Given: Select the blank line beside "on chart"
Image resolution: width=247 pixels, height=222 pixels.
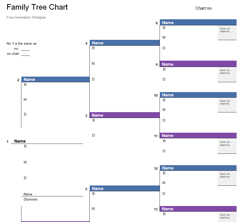Looking at the screenshot, I should [x=25, y=54].
